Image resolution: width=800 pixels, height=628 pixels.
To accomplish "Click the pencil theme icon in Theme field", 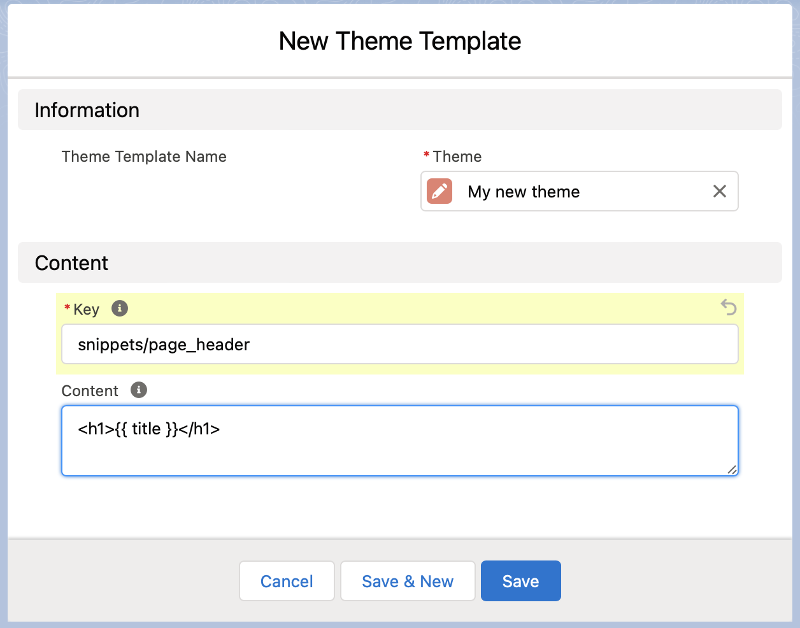I will pyautogui.click(x=439, y=191).
